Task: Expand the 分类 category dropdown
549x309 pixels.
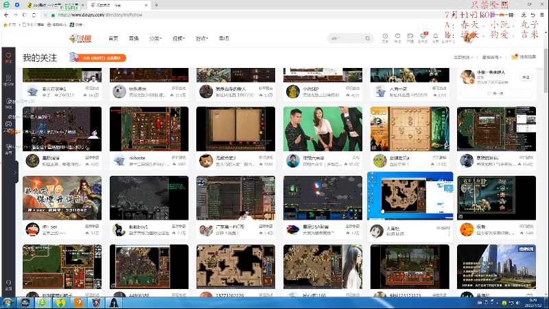Action: click(x=156, y=38)
